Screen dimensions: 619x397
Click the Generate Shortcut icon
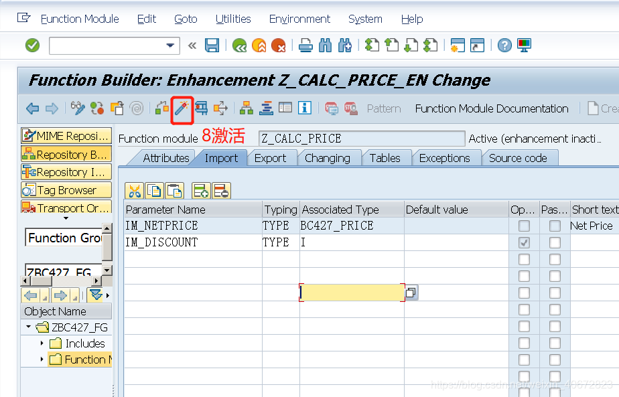[x=477, y=46]
